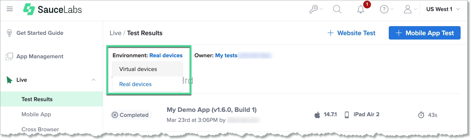Open search with magnifier icon
Screen dimensions: 471x140
(337, 9)
